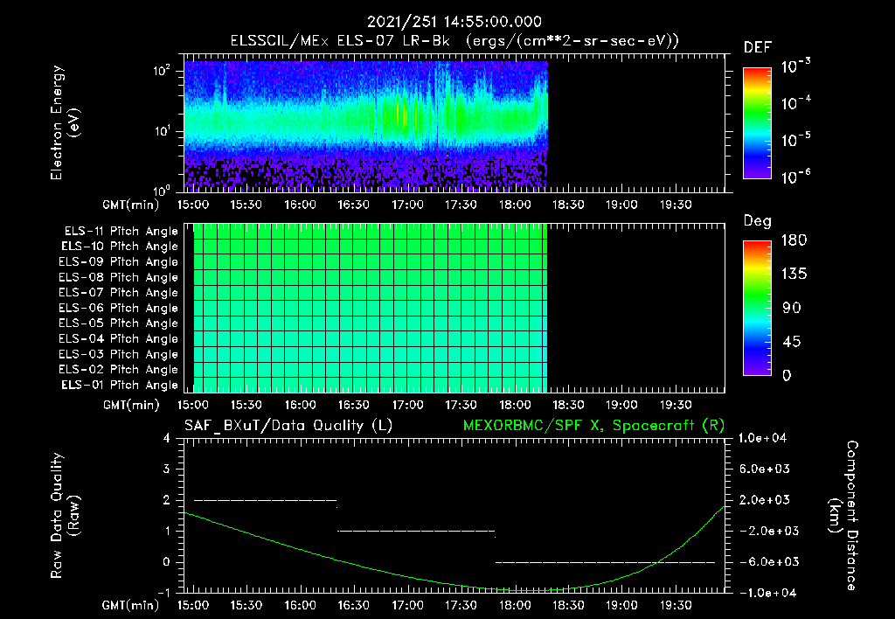Click the 2021/251 14:55:00.000 timestamp header
The height and width of the screenshot is (619, 895).
click(454, 22)
